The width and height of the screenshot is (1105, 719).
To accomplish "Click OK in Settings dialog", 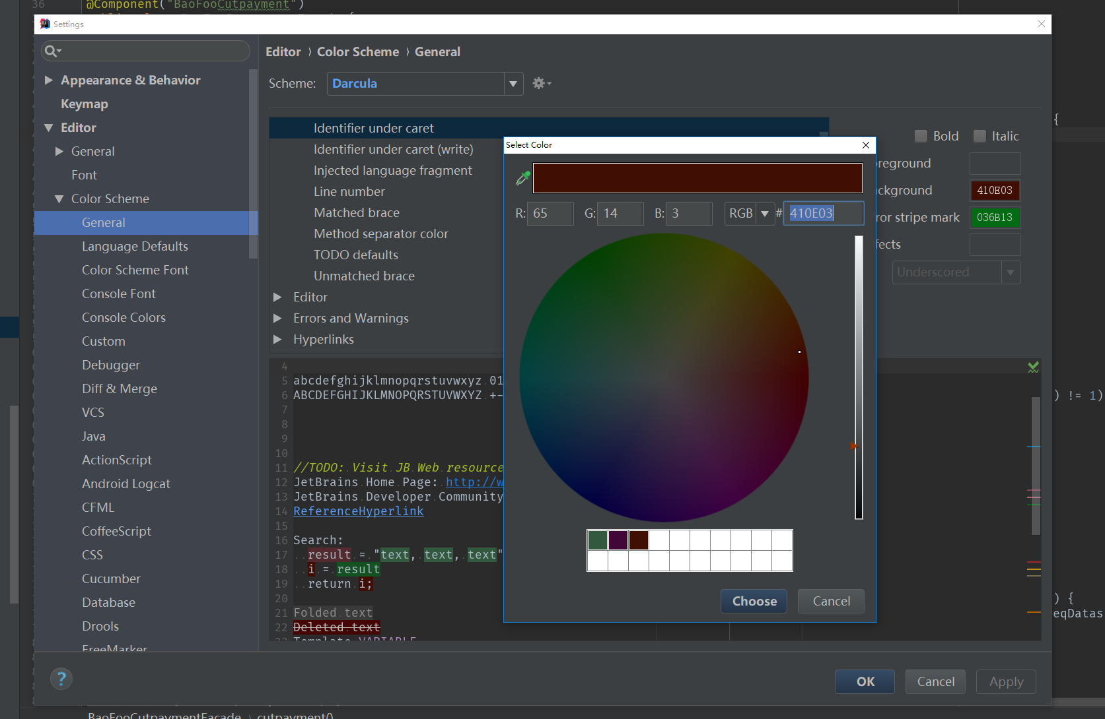I will point(865,681).
